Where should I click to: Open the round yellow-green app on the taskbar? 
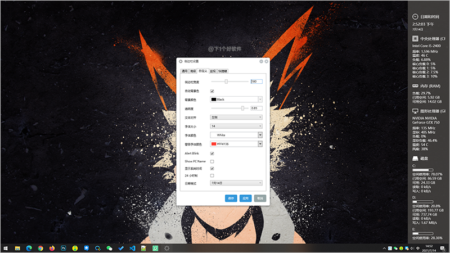click(75, 249)
